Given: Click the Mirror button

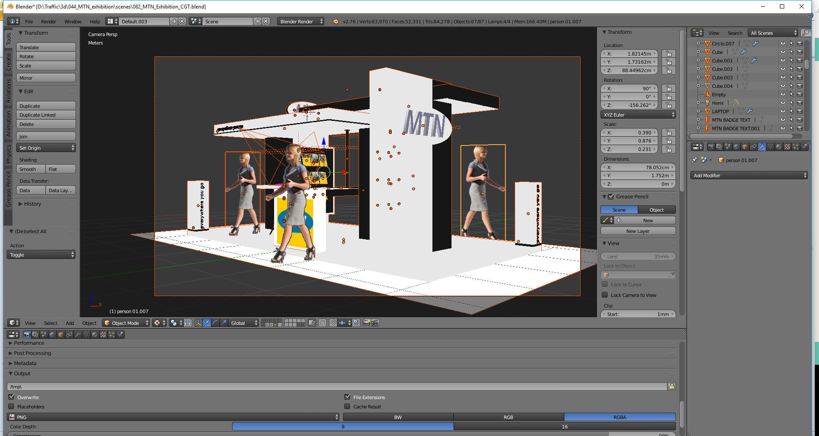Looking at the screenshot, I should pos(46,78).
